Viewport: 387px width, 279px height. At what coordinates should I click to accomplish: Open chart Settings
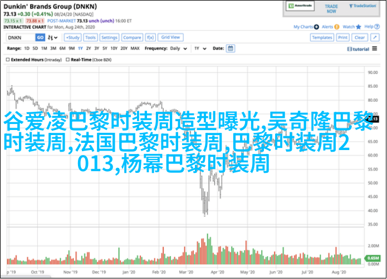point(109,38)
